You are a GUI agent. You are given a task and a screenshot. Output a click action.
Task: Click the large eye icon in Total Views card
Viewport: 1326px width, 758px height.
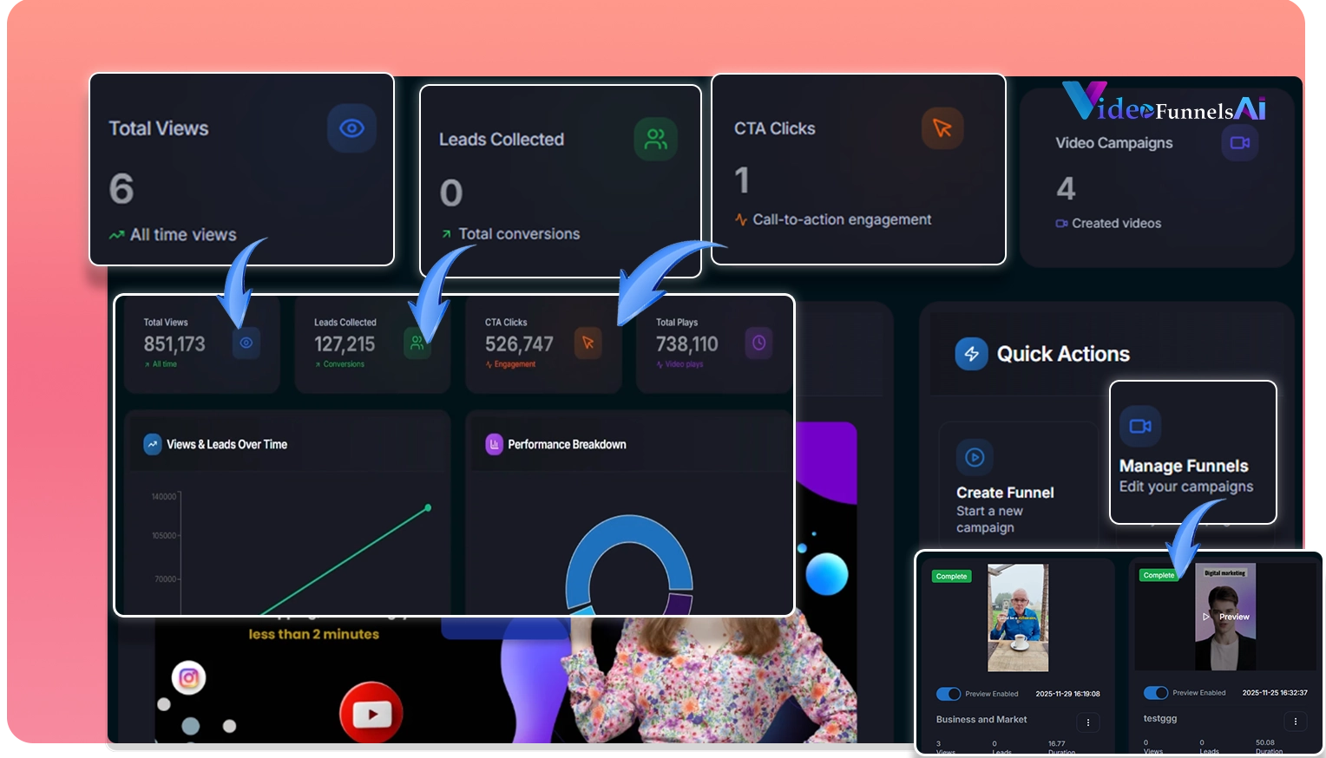click(x=351, y=128)
